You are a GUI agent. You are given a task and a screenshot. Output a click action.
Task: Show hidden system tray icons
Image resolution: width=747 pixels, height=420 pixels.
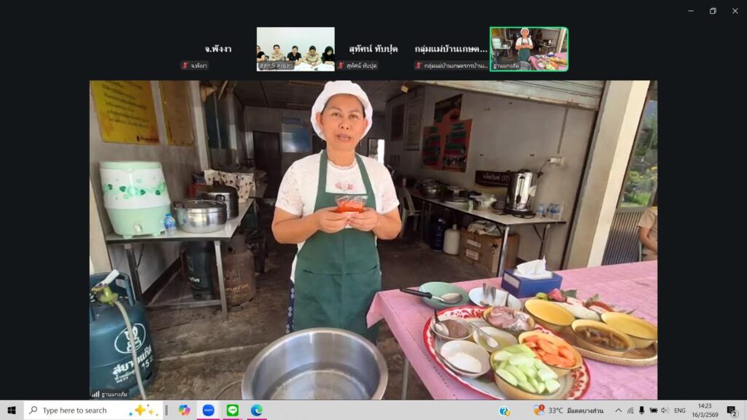(x=619, y=411)
